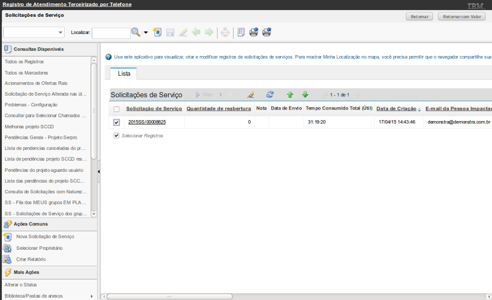Click the clear filter eraser icon above table
The width and height of the screenshot is (492, 300).
pyautogui.click(x=251, y=95)
